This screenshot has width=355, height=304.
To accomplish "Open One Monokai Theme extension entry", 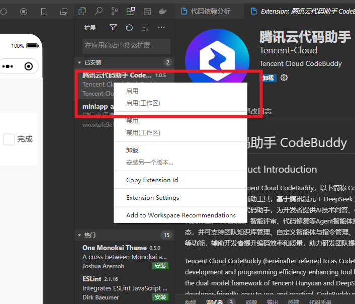I will tap(125, 257).
